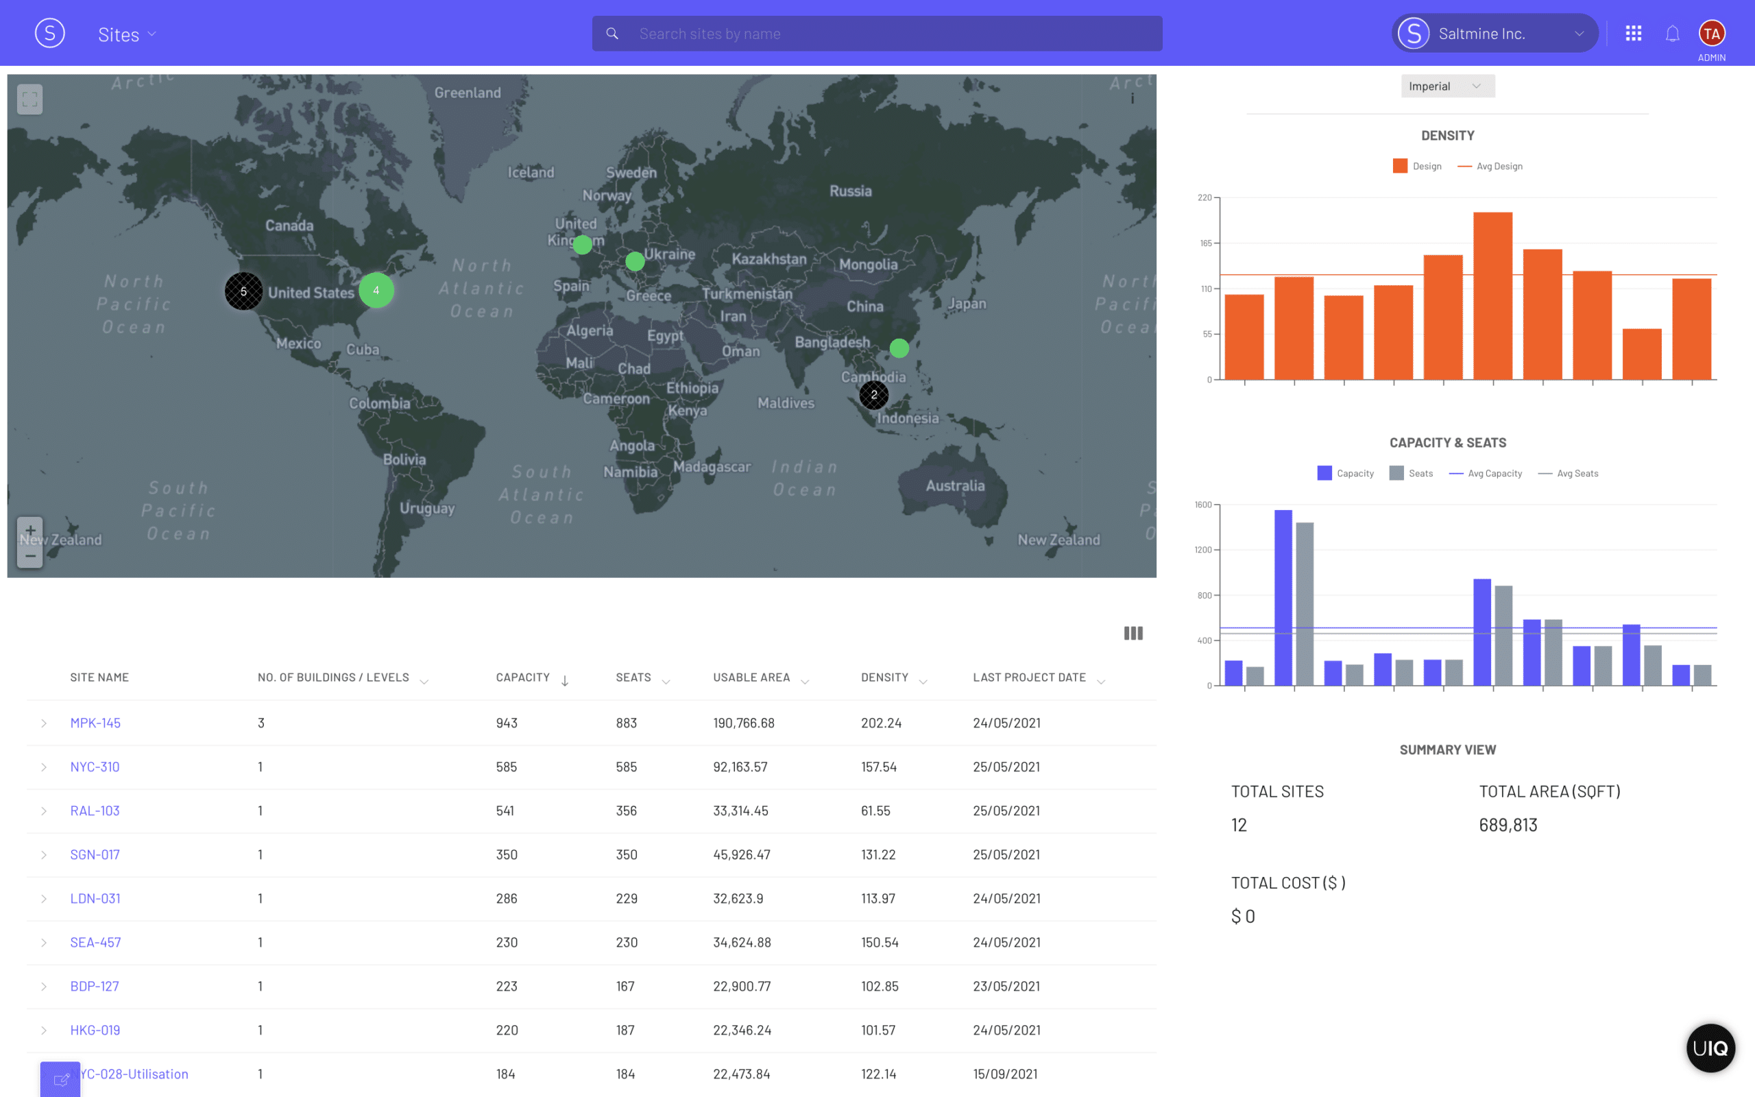The image size is (1755, 1097).
Task: Click the green site marker in United Kingdom
Action: tap(582, 245)
